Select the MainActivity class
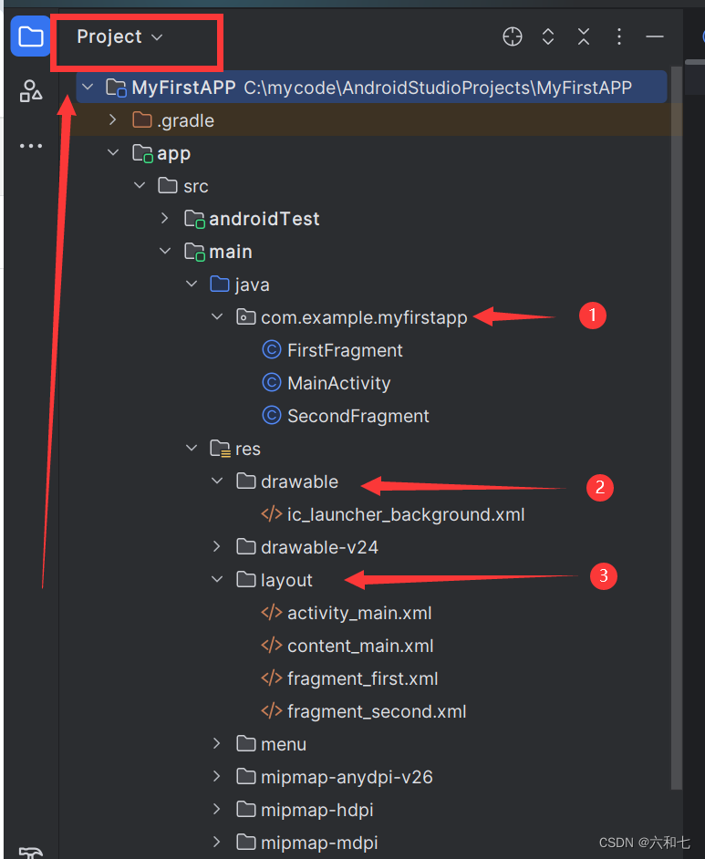Viewport: 705px width, 859px height. tap(327, 384)
